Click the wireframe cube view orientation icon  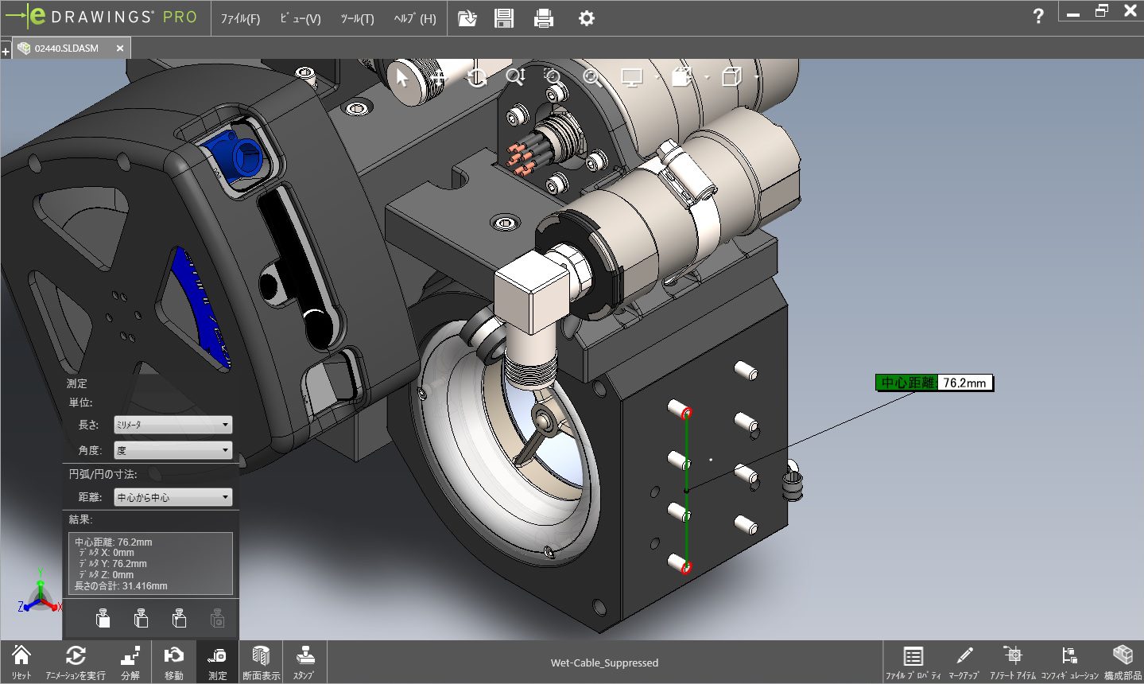coord(731,77)
